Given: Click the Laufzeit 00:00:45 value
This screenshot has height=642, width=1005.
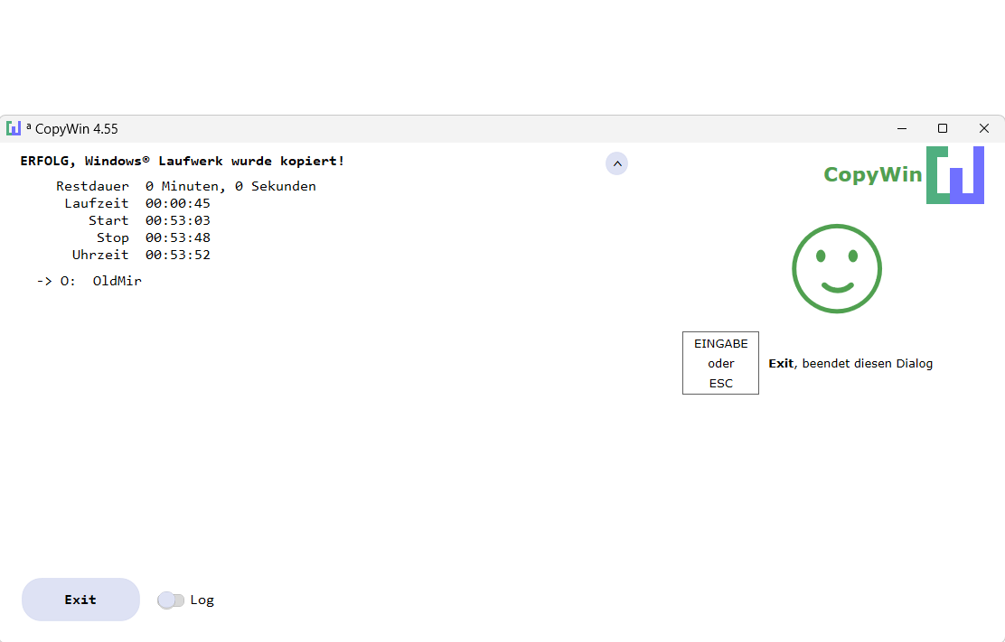Looking at the screenshot, I should (x=177, y=203).
